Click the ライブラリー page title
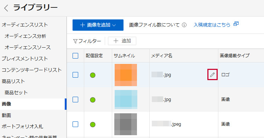The width and height of the screenshot is (264, 138). (x=35, y=8)
